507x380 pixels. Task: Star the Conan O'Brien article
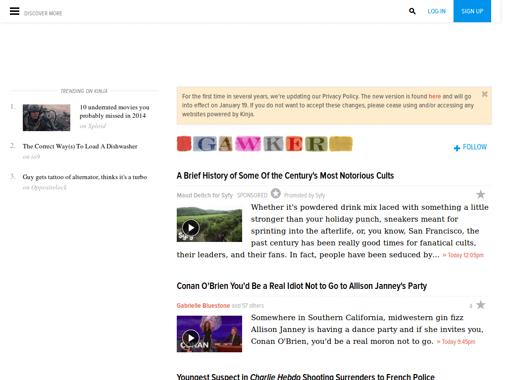[480, 305]
